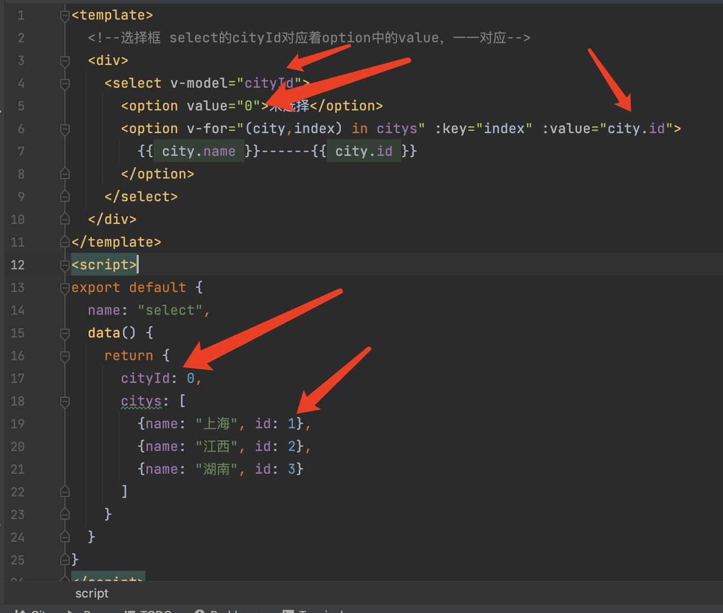Click the :key="index" attribute
This screenshot has height=613, width=723.
pyautogui.click(x=483, y=128)
